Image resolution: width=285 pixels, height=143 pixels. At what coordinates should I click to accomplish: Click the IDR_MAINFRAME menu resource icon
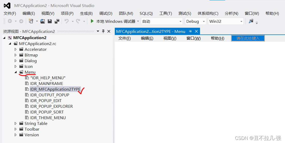[27, 83]
